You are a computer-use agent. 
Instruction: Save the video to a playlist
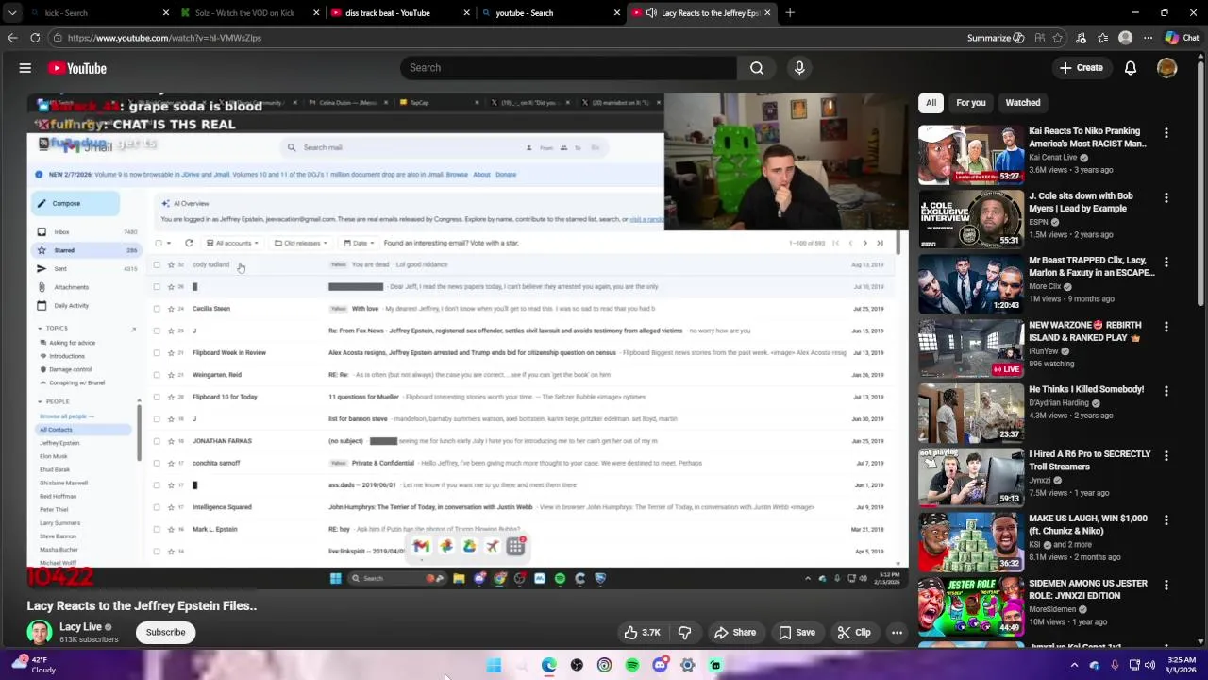coord(797,633)
